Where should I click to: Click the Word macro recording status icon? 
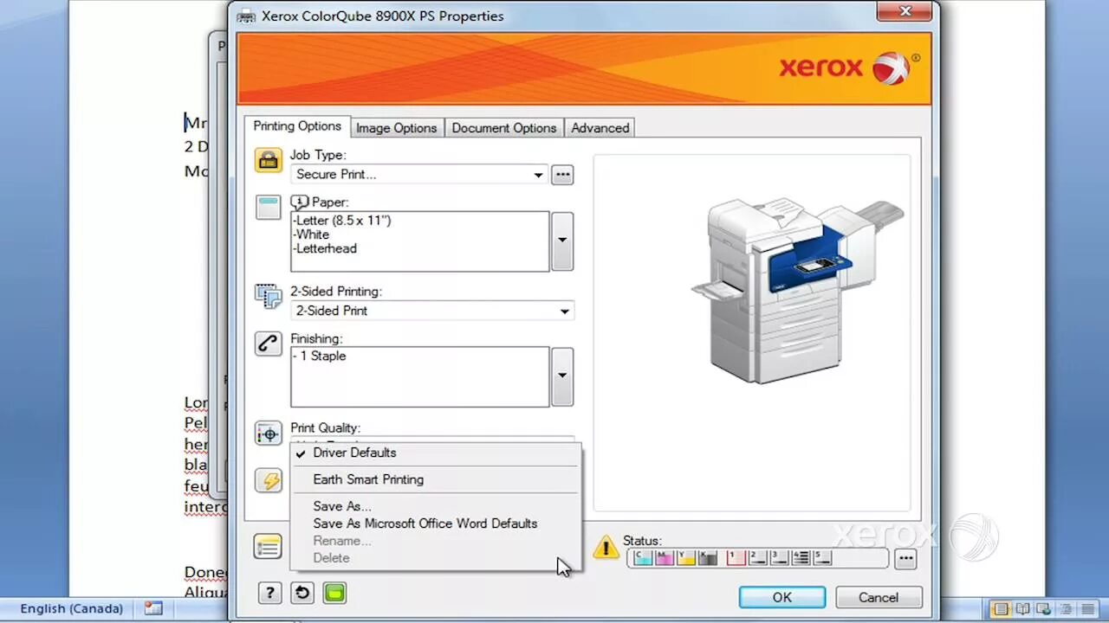click(x=153, y=608)
